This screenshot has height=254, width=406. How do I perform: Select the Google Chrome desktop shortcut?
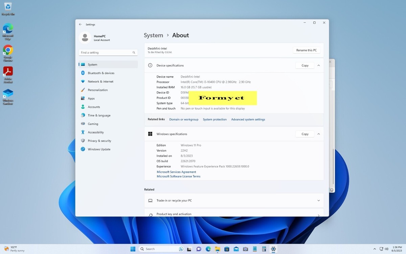click(x=8, y=54)
